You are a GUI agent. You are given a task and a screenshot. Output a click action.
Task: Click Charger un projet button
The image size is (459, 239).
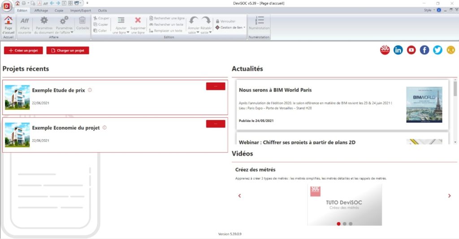68,50
